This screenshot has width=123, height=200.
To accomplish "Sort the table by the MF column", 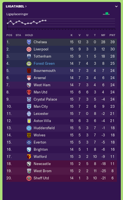I will point(103,35).
